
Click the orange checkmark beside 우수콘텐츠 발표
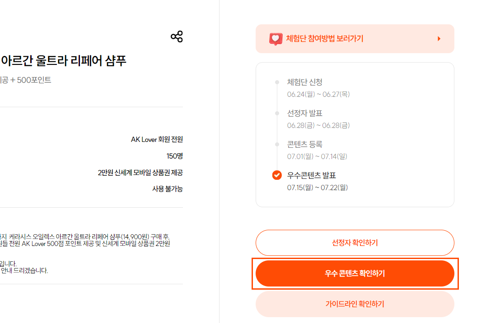277,175
